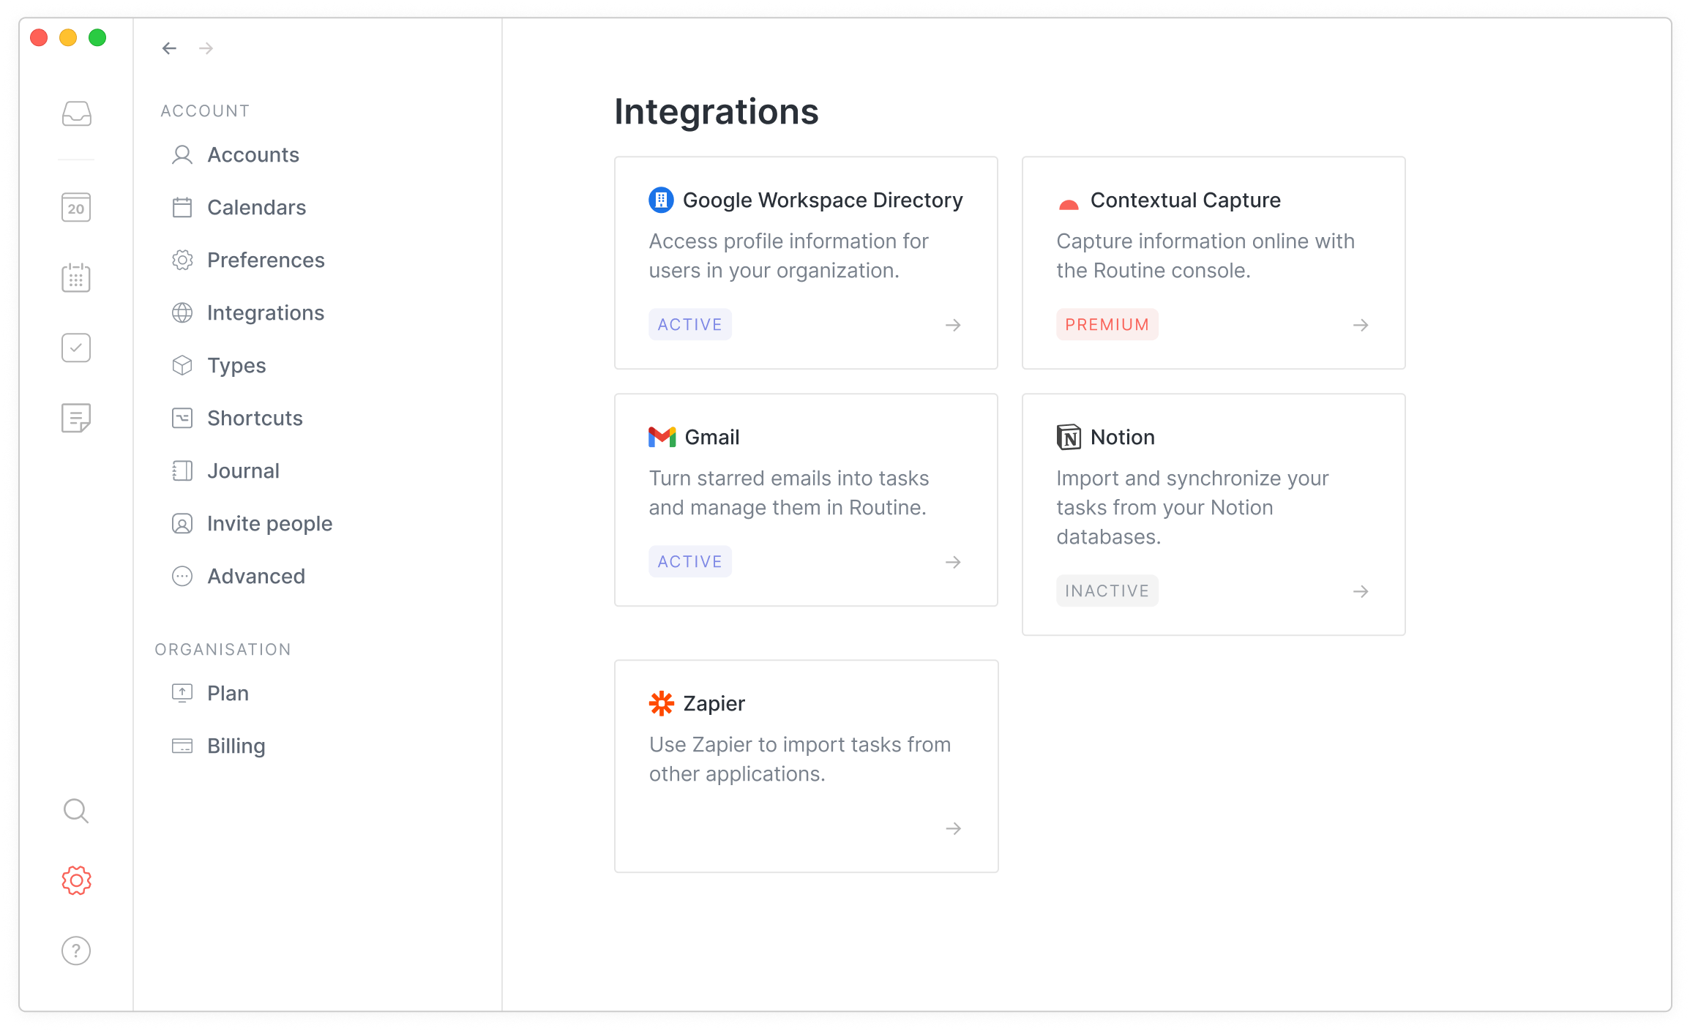
Task: Click the PREMIUM badge on Contextual Capture
Action: pos(1107,325)
